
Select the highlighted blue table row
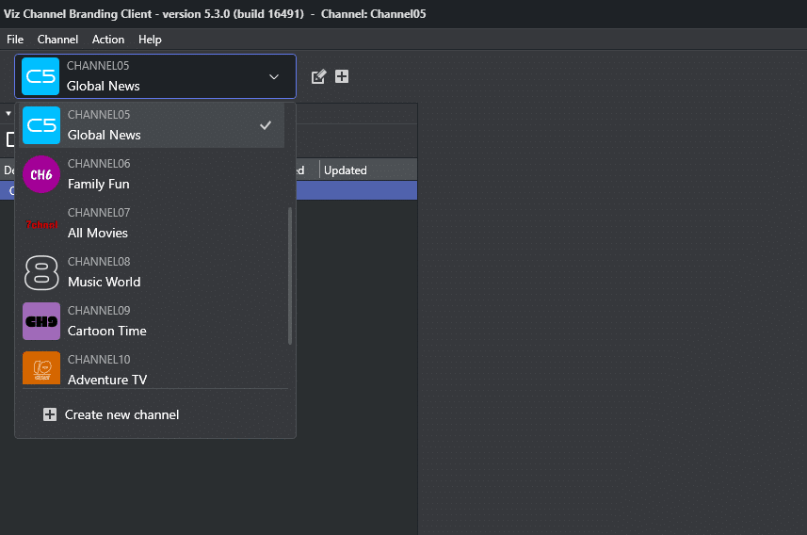356,190
